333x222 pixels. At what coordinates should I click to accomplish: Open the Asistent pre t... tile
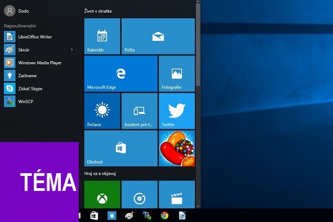[x=139, y=111]
